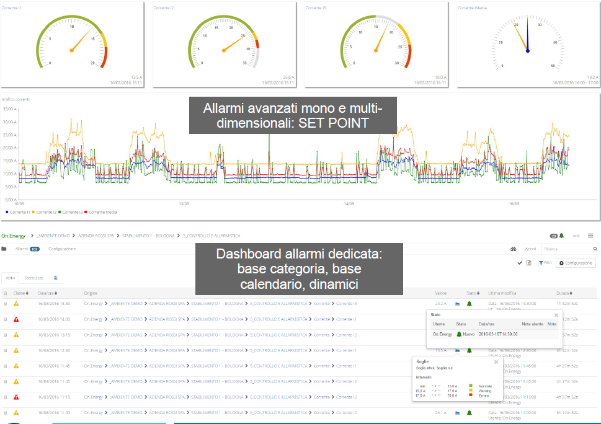The height and width of the screenshot is (424, 601).
Task: Open AZIENDA ROSSI SPA in top breadcrumb
Action: coord(96,236)
